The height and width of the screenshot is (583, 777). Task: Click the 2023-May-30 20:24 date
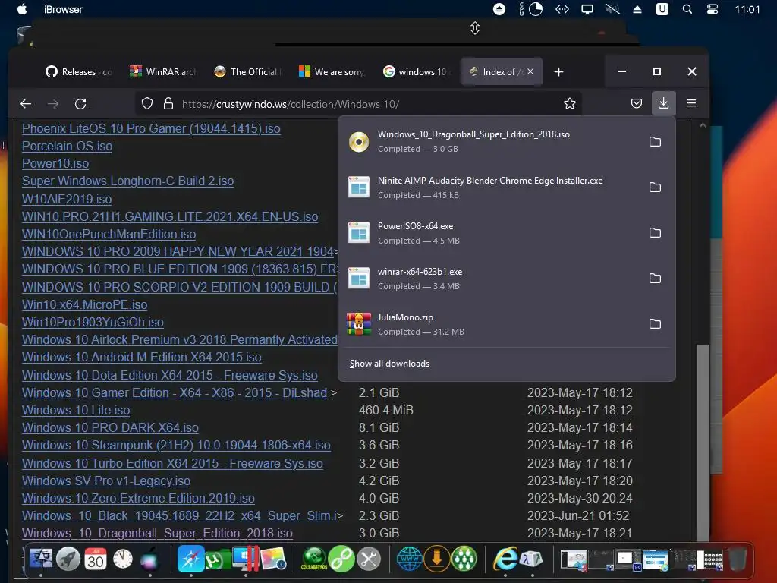click(x=580, y=498)
